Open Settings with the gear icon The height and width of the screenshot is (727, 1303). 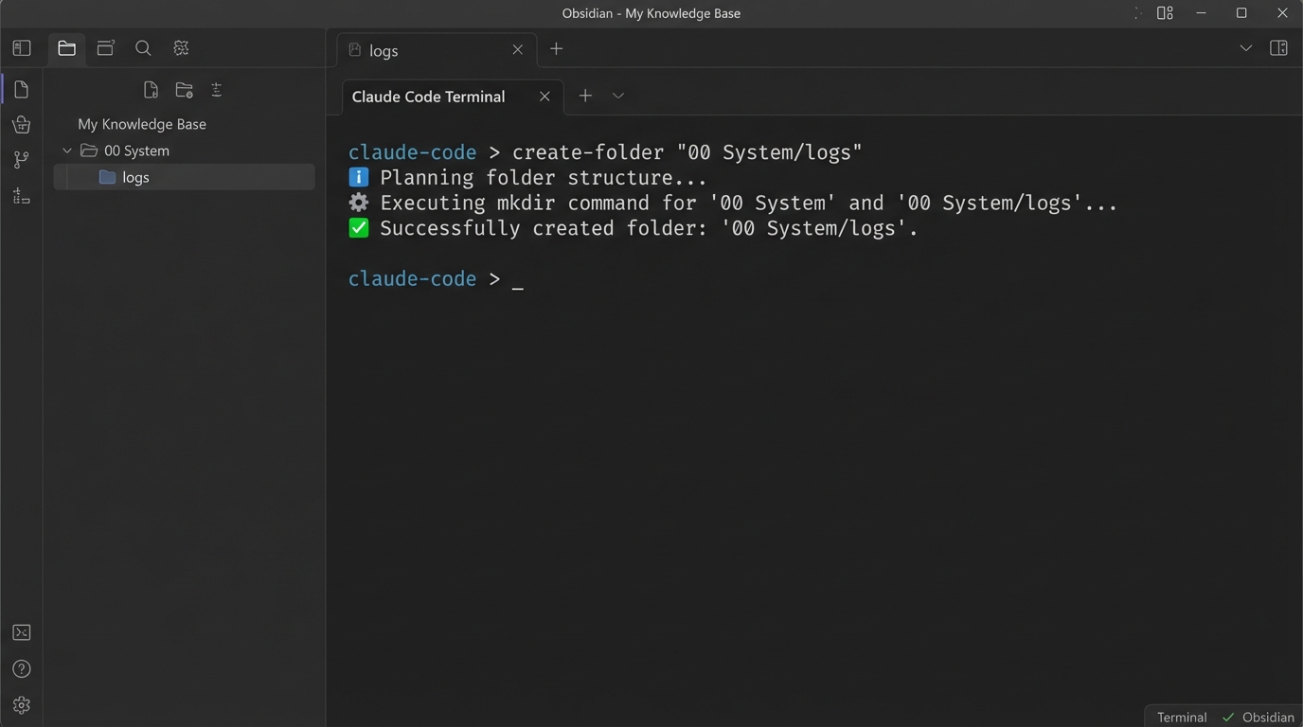point(21,704)
